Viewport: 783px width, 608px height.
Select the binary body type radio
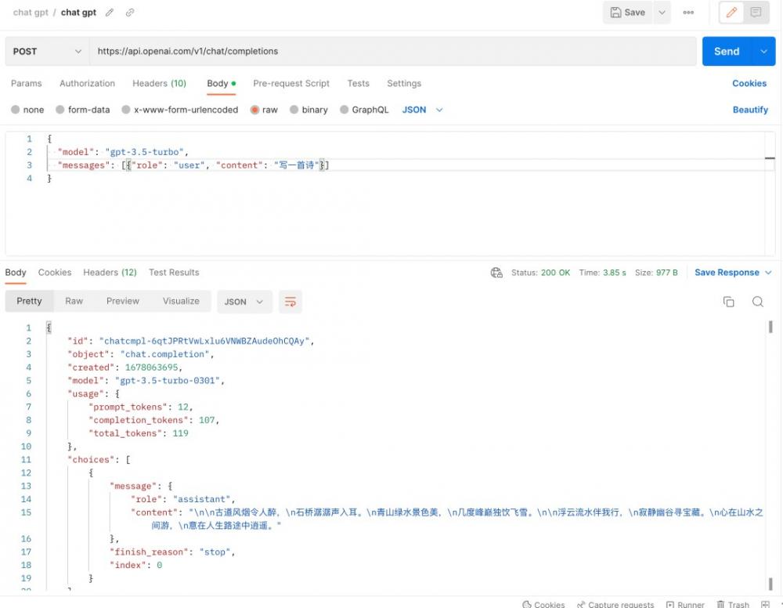pos(294,110)
